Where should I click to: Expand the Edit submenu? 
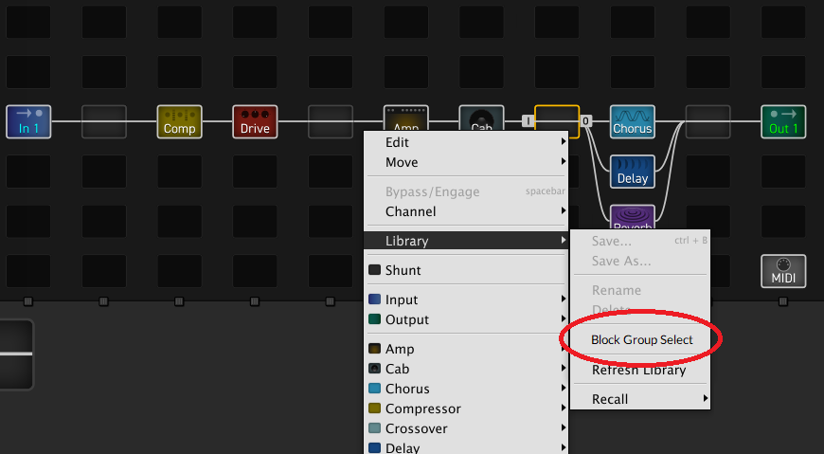(x=466, y=142)
